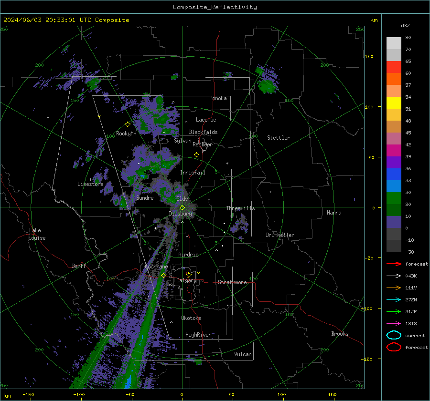
Task: Click the green 31JP arrow in legend
Action: (394, 311)
